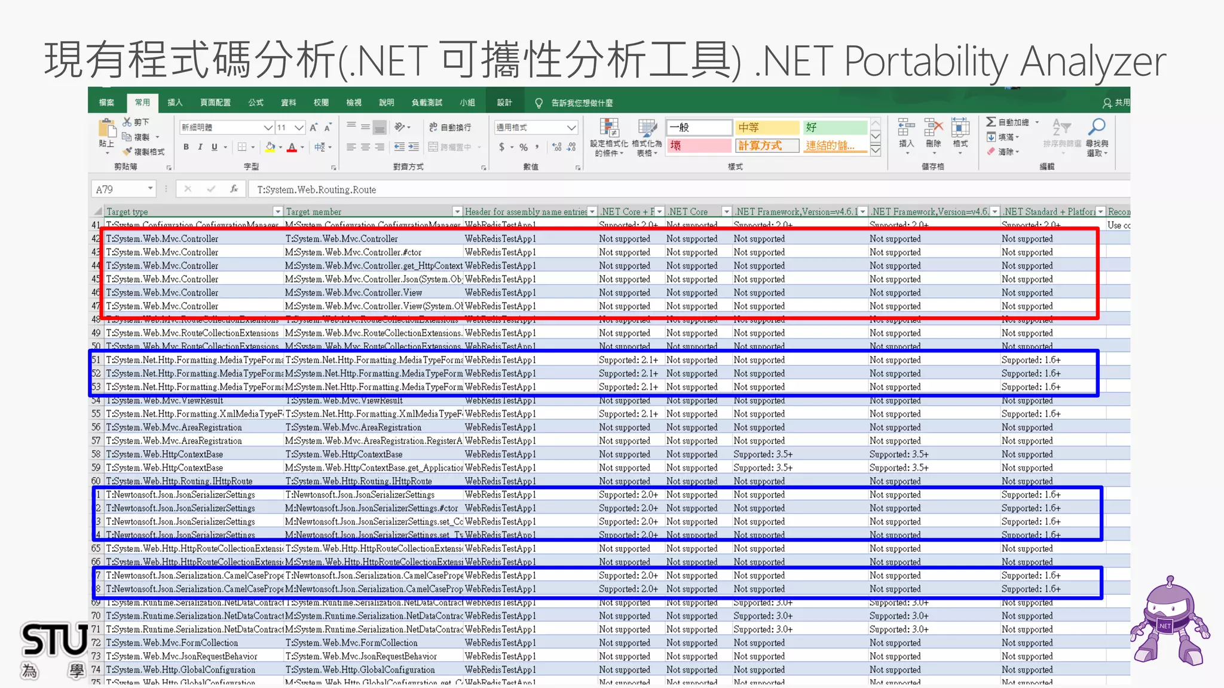Screen dimensions: 1224x688
Task: Open the font size dropdown showing 11
Action: click(x=299, y=127)
